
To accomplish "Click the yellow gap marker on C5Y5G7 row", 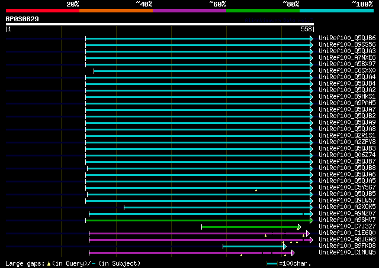I will click(x=256, y=190).
